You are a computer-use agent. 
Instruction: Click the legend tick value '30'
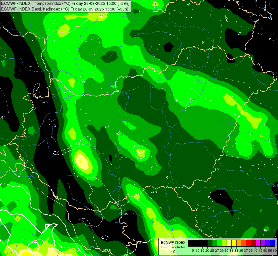227,251
